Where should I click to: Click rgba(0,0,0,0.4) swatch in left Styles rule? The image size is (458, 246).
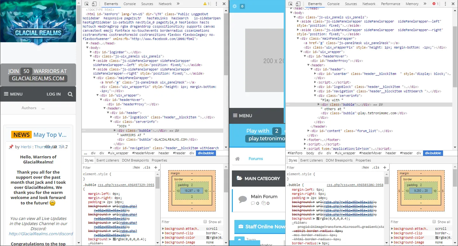(x=115, y=239)
